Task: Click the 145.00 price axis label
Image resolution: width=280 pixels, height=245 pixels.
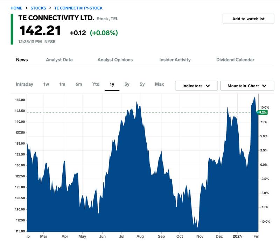Action: coord(20,100)
